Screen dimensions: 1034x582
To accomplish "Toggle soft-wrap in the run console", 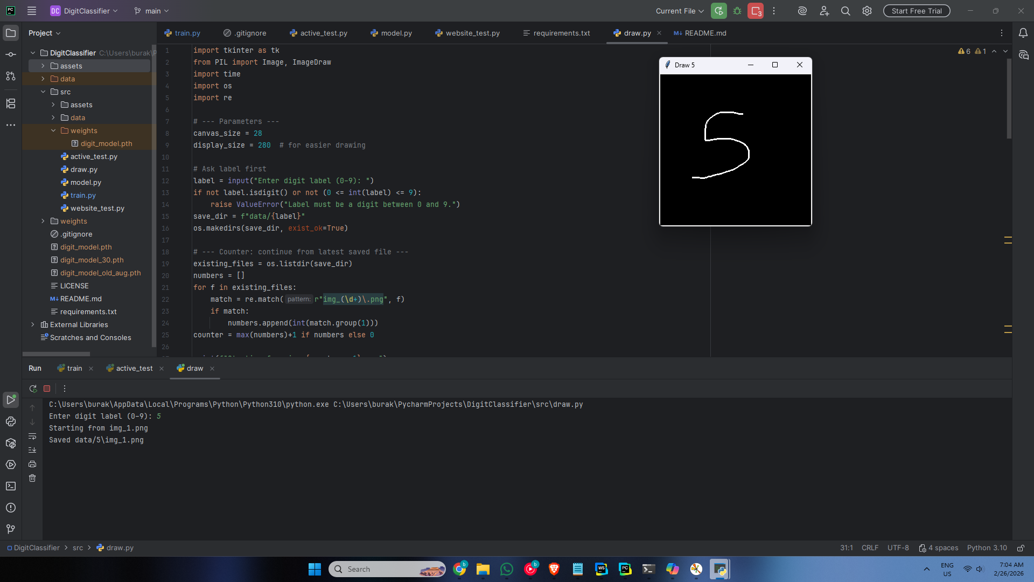I will (x=32, y=436).
